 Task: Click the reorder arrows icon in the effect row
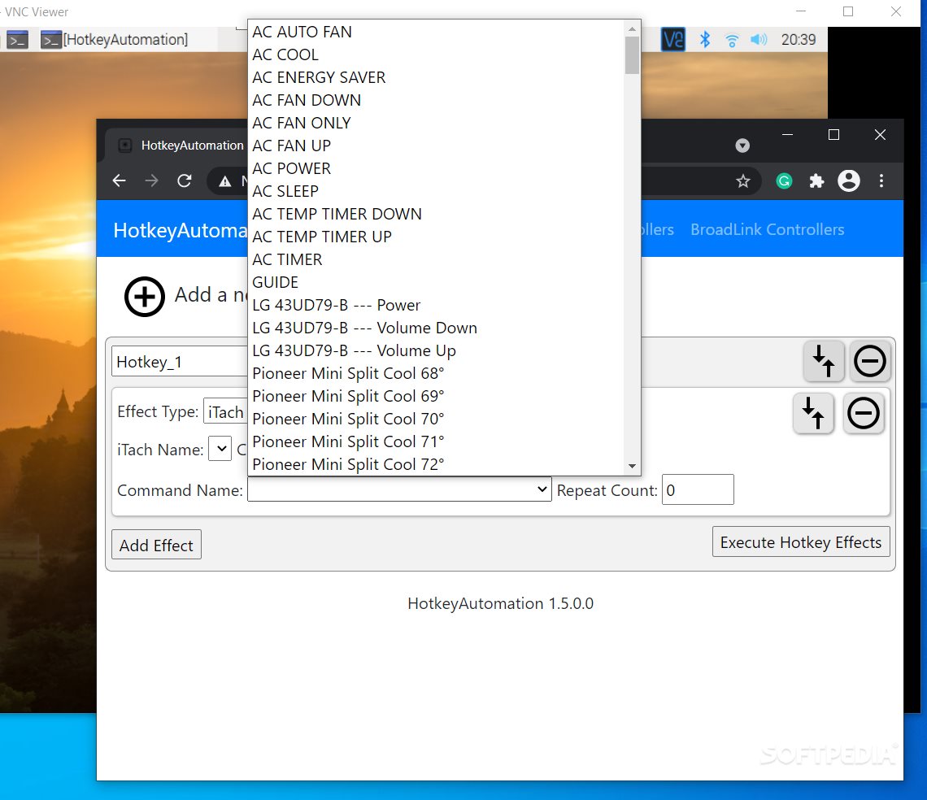point(813,413)
